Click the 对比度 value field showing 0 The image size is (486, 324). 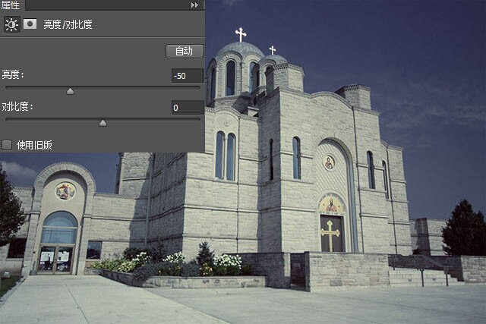pyautogui.click(x=188, y=108)
